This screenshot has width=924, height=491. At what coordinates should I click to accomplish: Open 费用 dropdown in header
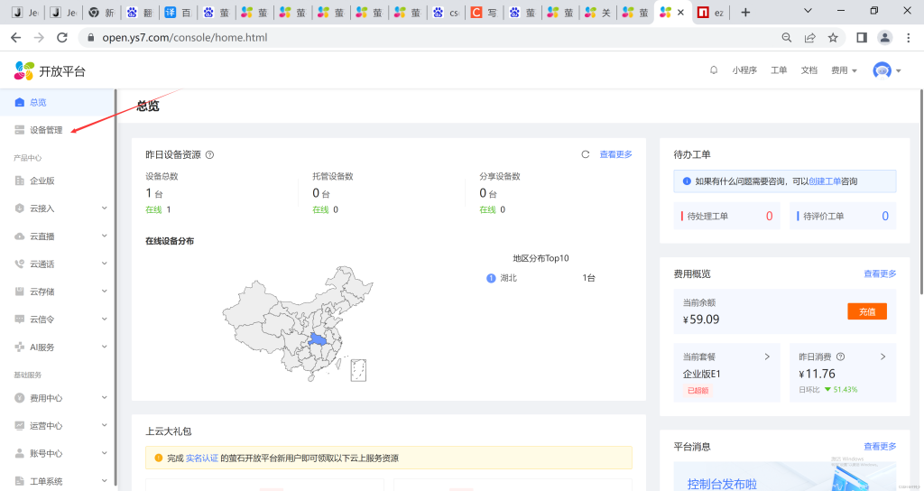coord(844,70)
